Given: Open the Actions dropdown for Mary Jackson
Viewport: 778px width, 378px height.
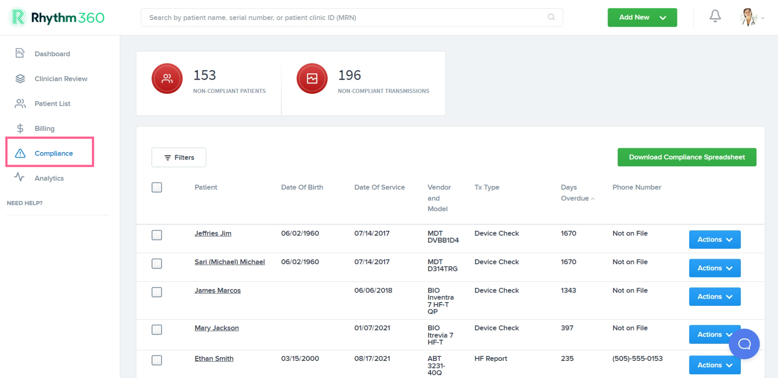Looking at the screenshot, I should 714,334.
